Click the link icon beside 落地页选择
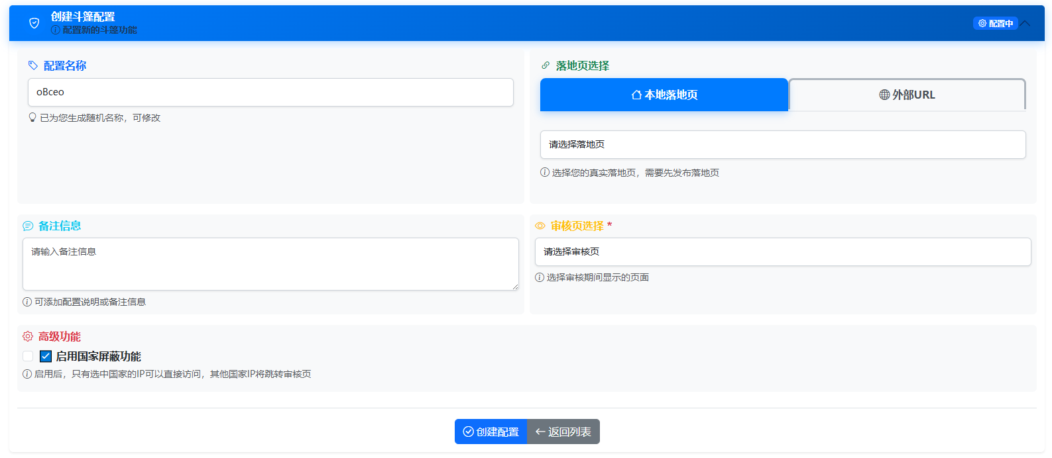Viewport: 1052px width, 458px height. (x=546, y=66)
